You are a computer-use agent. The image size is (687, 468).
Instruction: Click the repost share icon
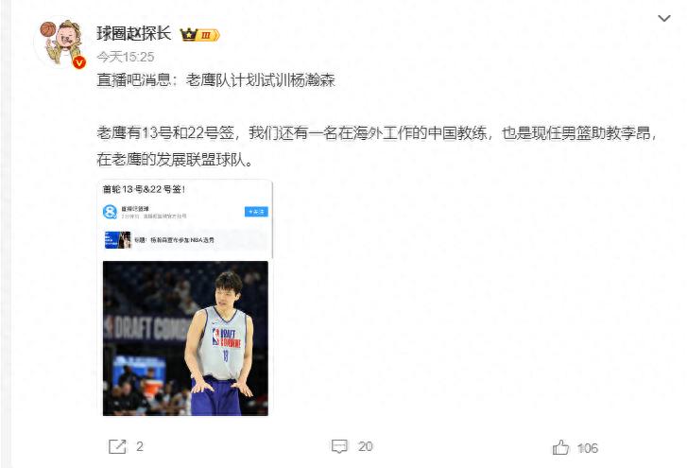[117, 446]
